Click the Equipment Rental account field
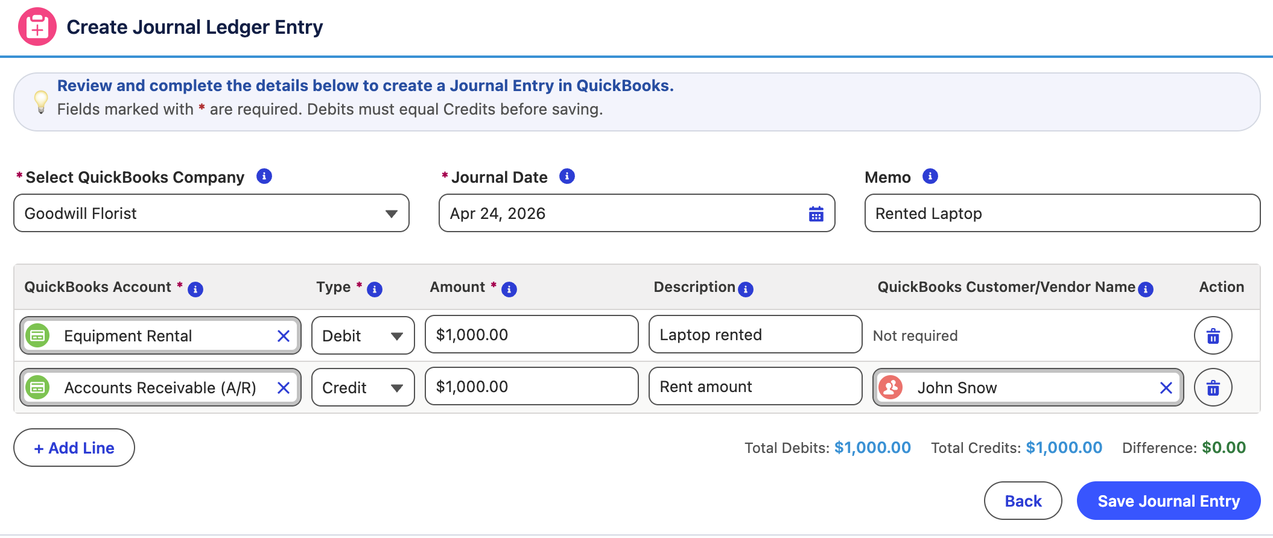 pyautogui.click(x=160, y=335)
